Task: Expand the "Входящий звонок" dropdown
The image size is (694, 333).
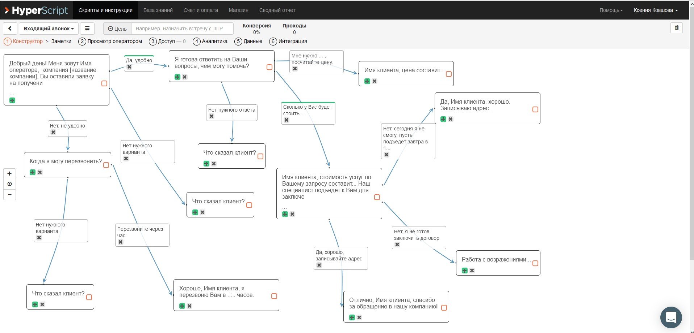Action: pos(49,29)
